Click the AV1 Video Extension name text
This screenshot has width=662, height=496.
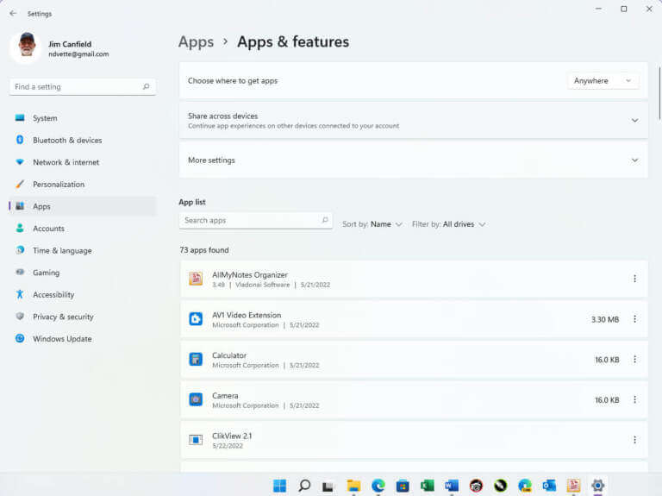coord(247,315)
